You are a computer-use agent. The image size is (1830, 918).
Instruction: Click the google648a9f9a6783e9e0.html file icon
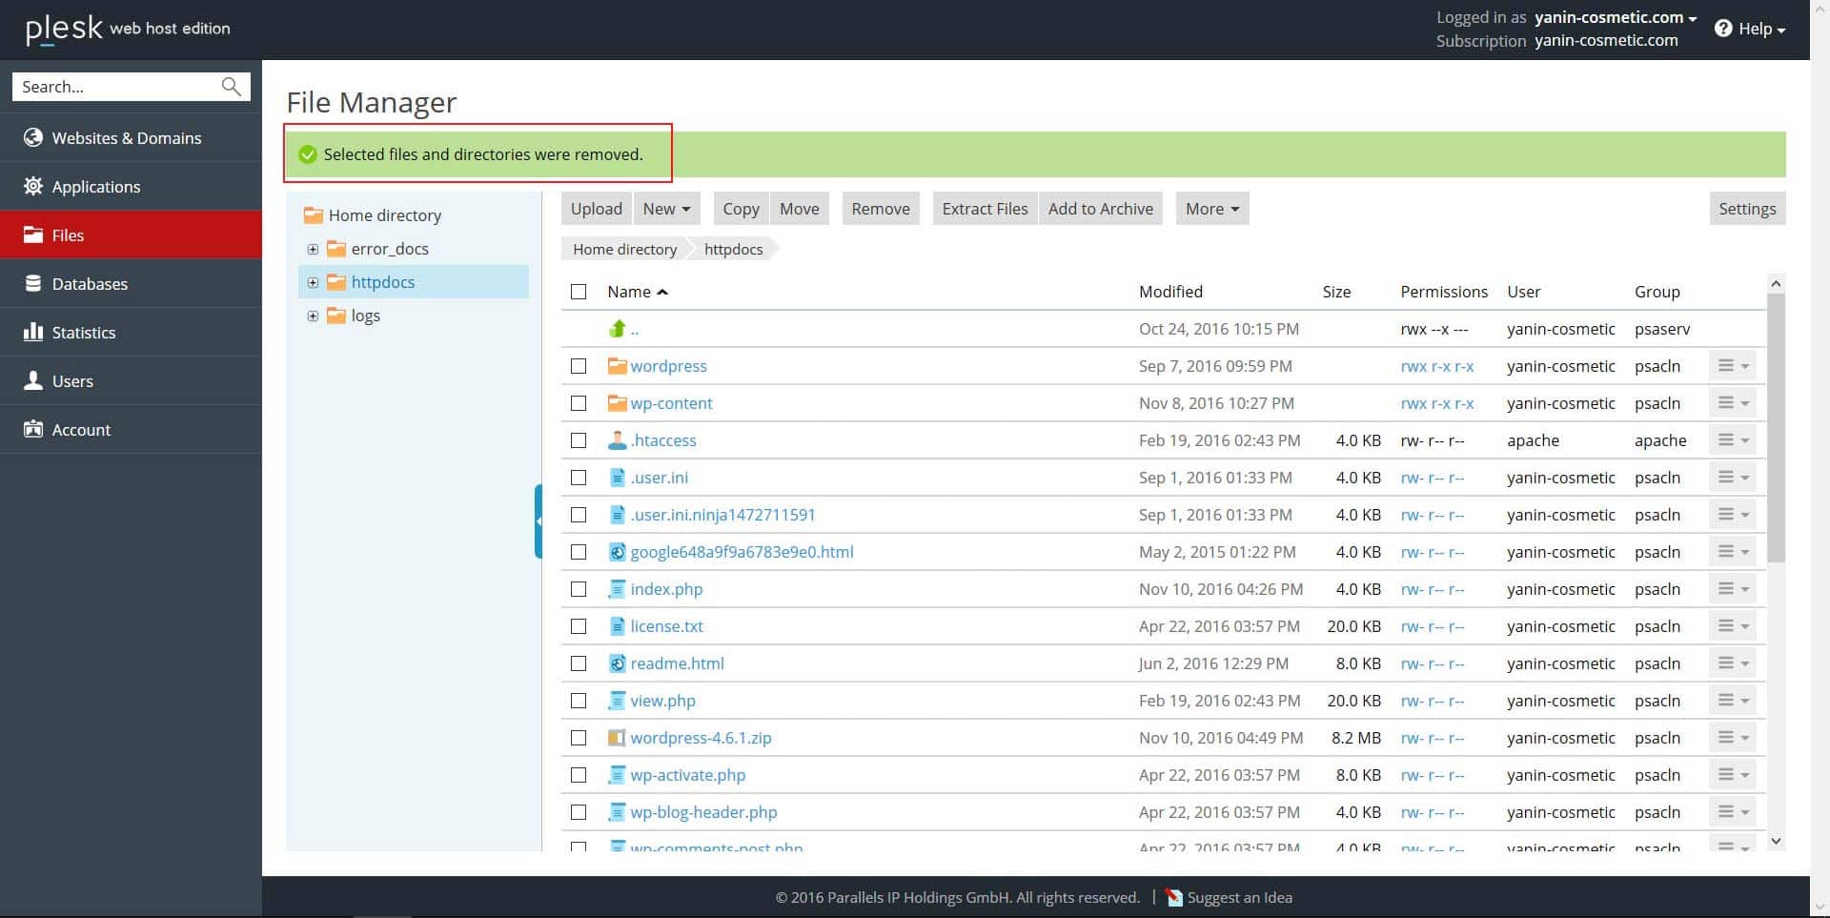[617, 552]
